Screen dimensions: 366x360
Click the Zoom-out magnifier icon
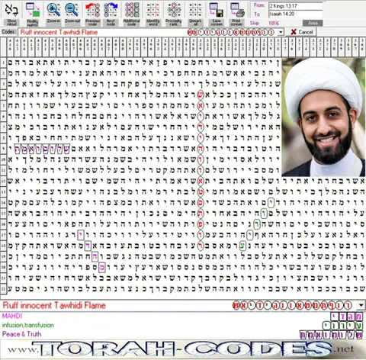pos(72,10)
